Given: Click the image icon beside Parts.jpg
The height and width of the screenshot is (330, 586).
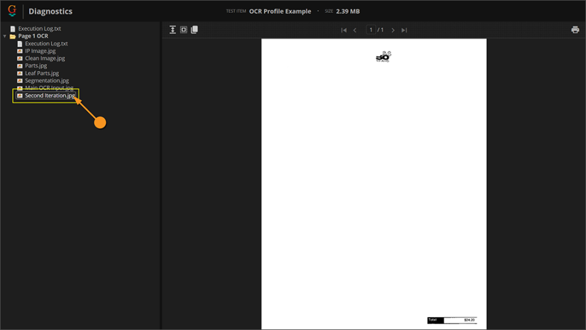Looking at the screenshot, I should coord(20,66).
